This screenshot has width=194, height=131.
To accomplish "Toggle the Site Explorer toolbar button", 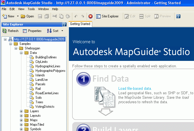I will tap(107, 16).
